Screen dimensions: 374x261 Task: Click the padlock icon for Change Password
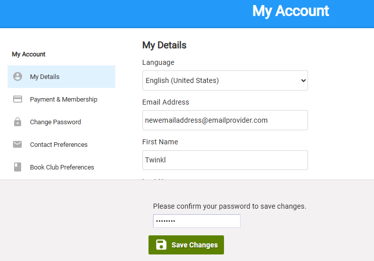[x=18, y=122]
